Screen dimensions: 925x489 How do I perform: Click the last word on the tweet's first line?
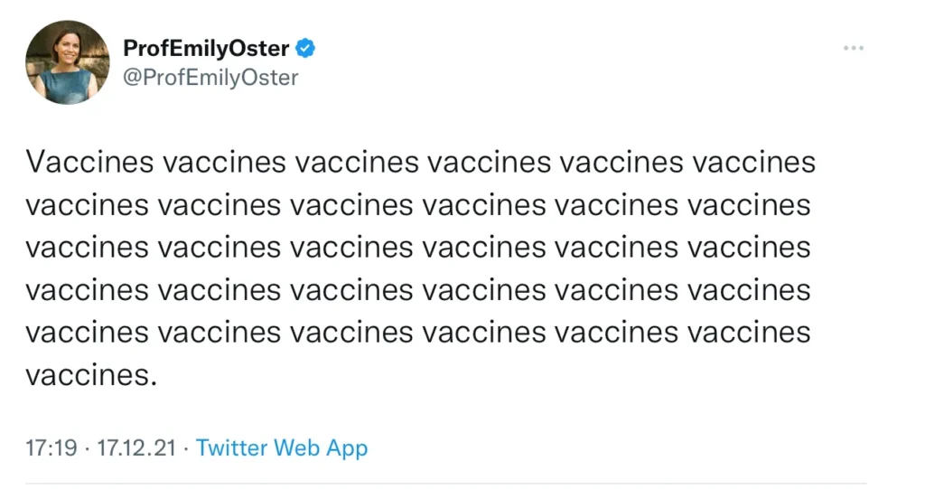click(753, 164)
